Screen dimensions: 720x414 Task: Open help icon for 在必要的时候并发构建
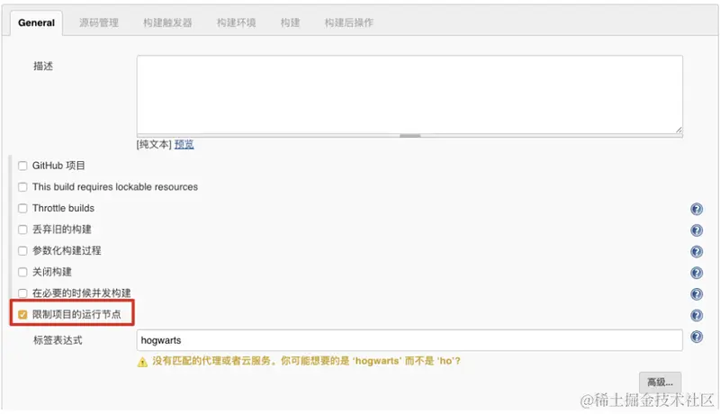pyautogui.click(x=696, y=293)
